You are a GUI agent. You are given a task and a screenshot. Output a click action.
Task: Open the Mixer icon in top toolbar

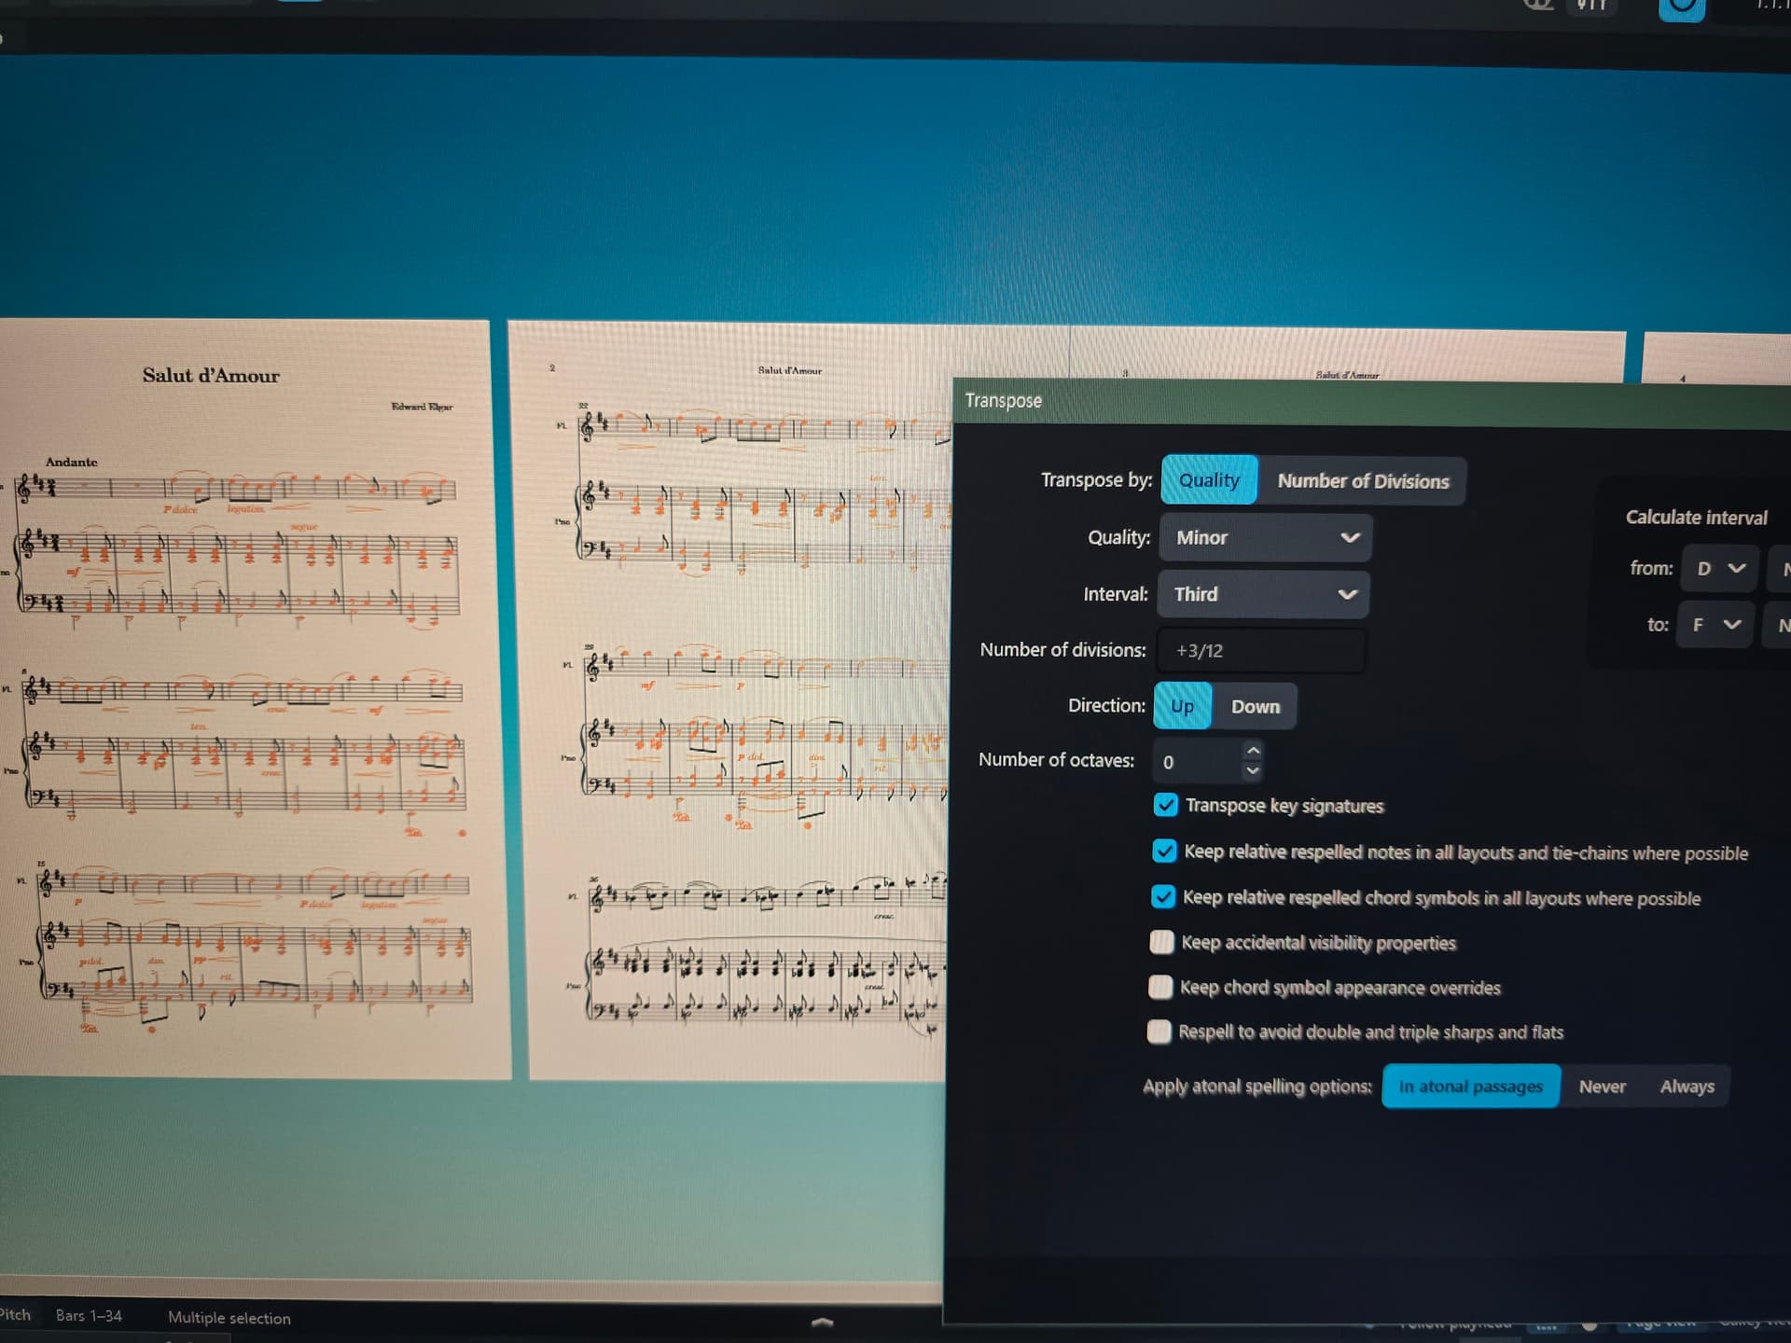point(1590,6)
